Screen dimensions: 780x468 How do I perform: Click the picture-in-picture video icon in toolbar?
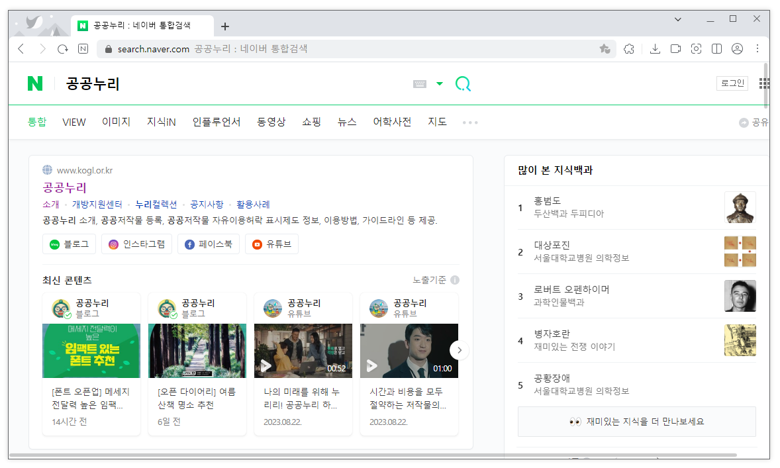[675, 49]
